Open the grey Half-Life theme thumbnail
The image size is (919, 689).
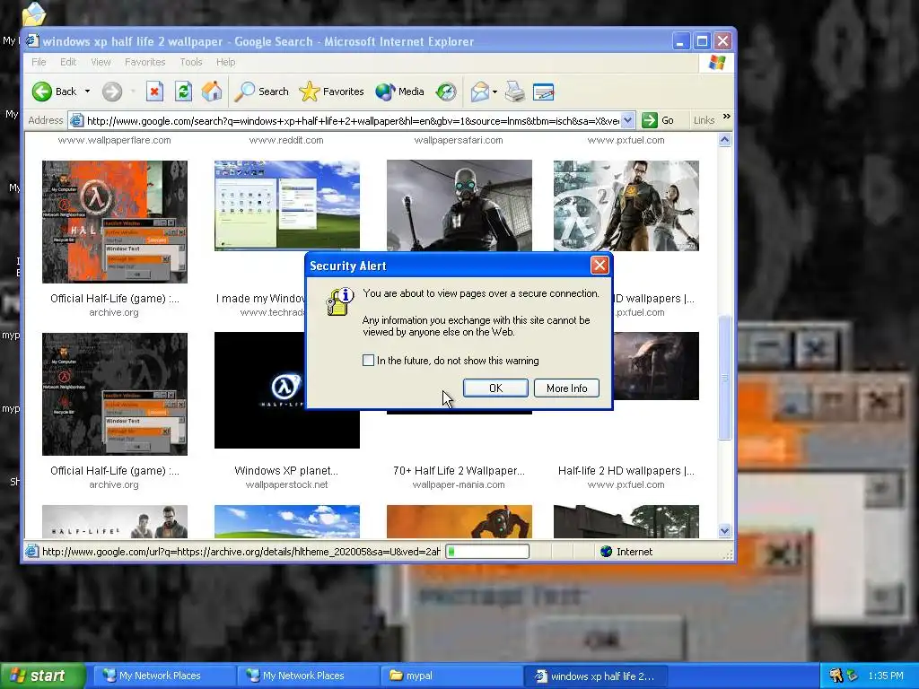(115, 394)
